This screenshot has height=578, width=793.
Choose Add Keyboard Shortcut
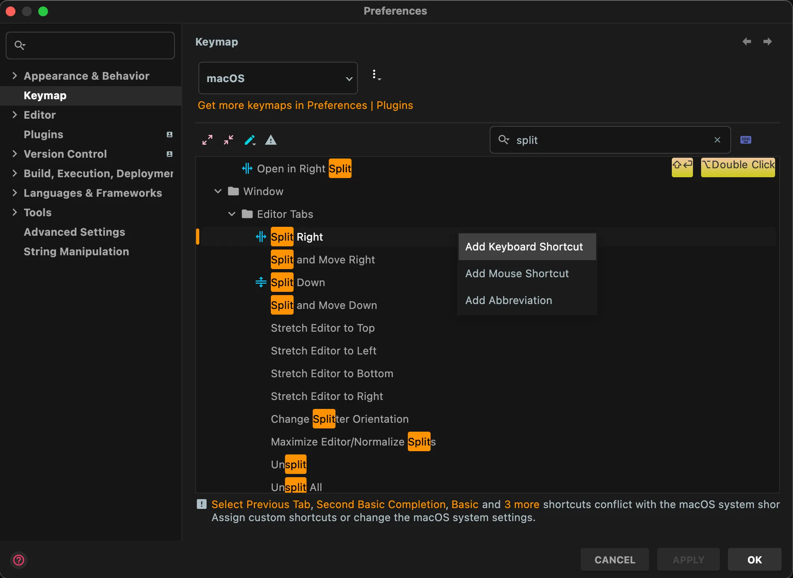click(524, 247)
